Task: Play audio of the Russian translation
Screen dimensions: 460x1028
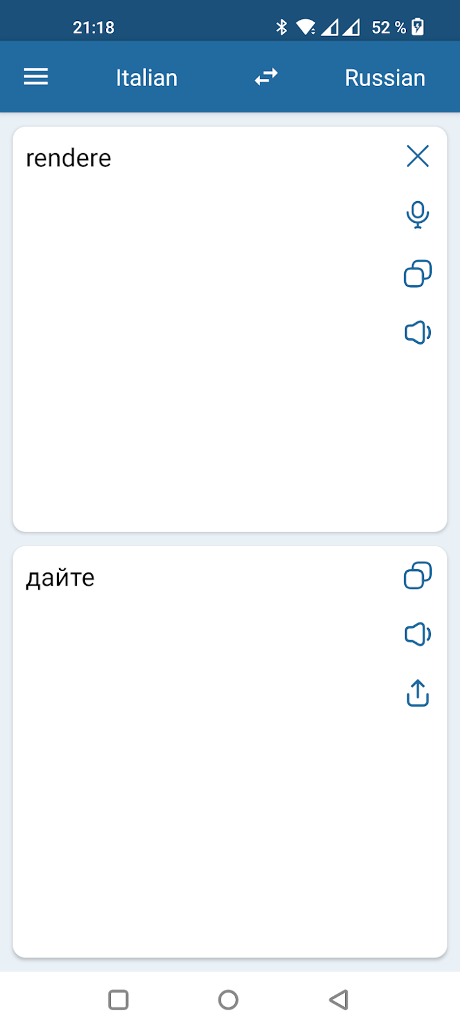Action: click(418, 634)
